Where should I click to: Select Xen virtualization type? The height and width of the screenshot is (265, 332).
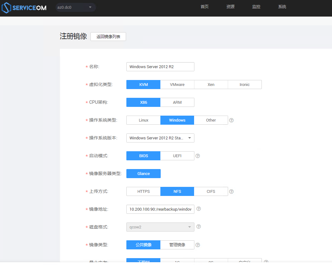click(x=211, y=85)
